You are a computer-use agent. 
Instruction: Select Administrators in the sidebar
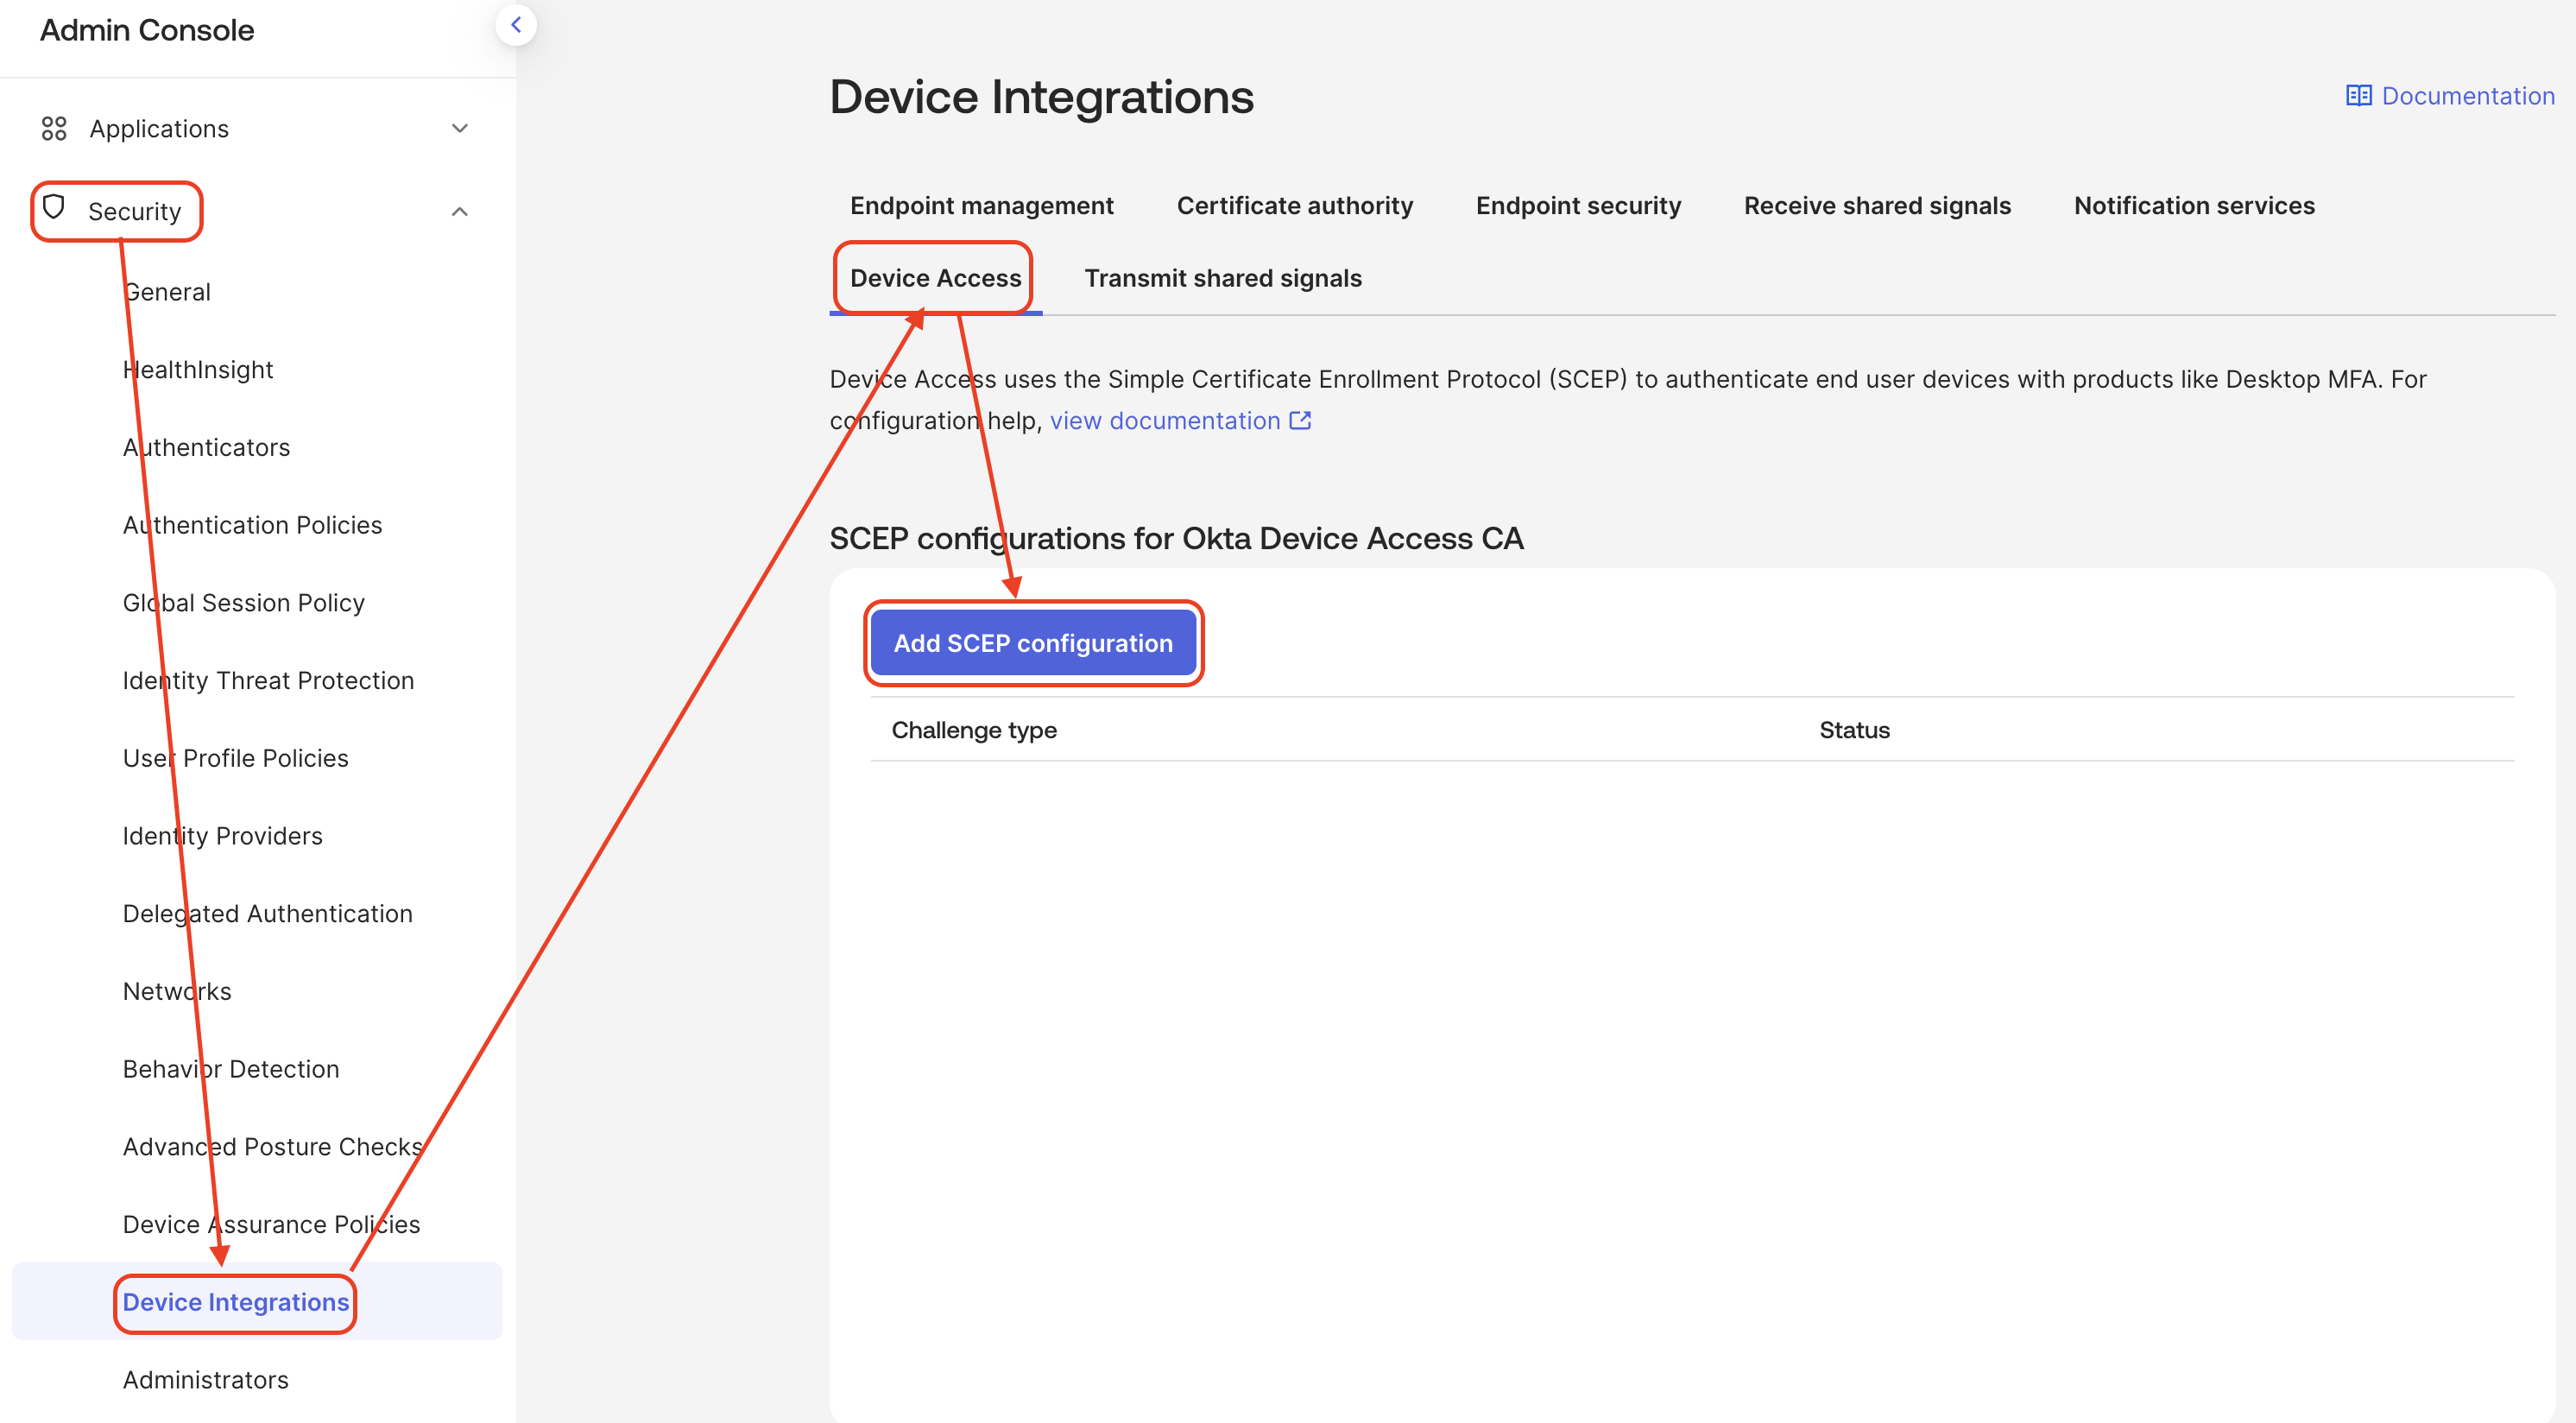[x=205, y=1380]
